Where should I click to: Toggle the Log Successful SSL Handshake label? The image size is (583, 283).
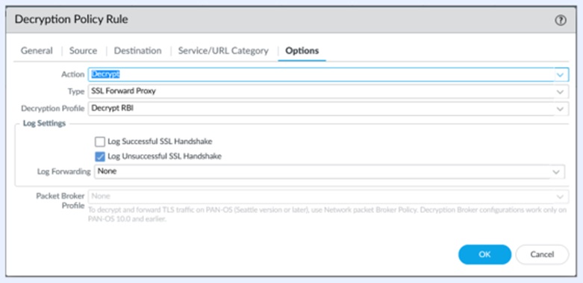click(x=160, y=141)
